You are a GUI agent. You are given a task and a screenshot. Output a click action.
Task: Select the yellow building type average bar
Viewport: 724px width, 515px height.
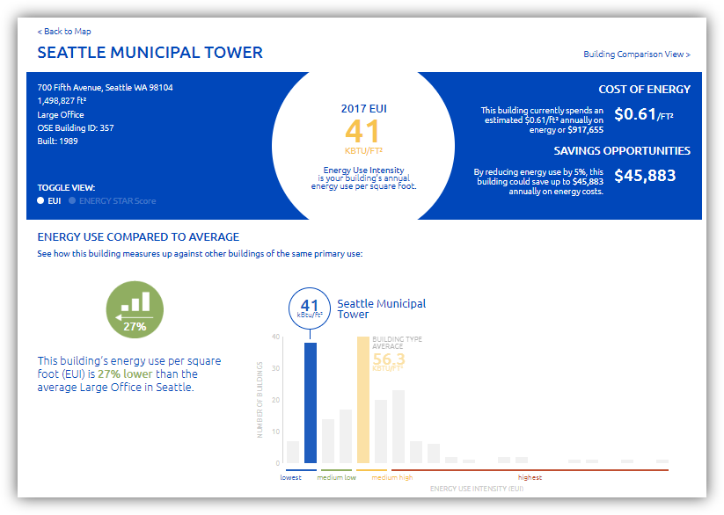[362, 400]
